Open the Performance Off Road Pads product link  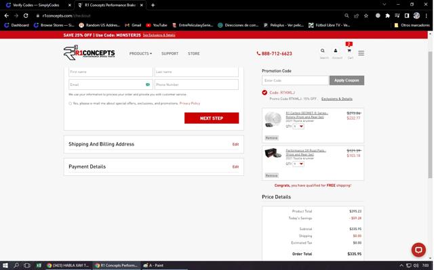[306, 152]
